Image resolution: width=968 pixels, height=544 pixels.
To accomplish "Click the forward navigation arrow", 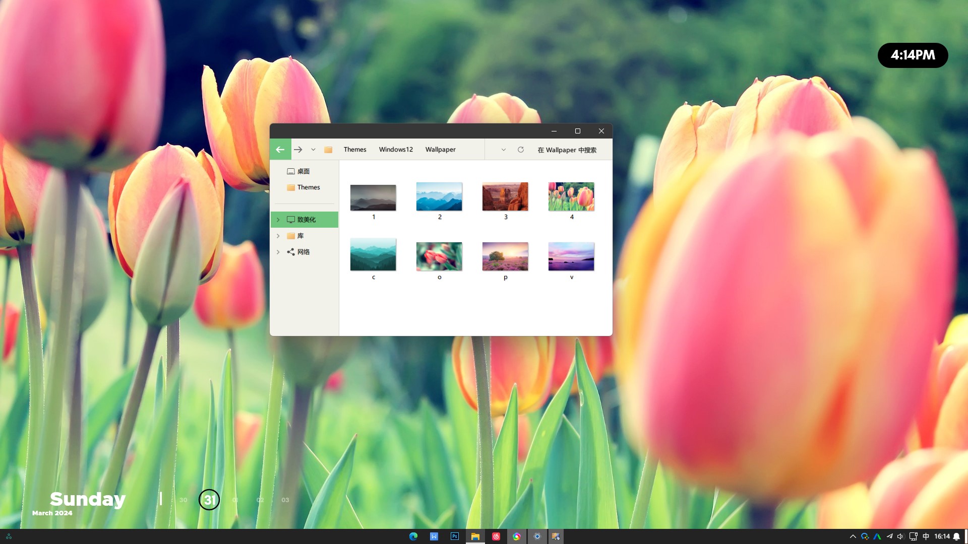I will tap(298, 150).
